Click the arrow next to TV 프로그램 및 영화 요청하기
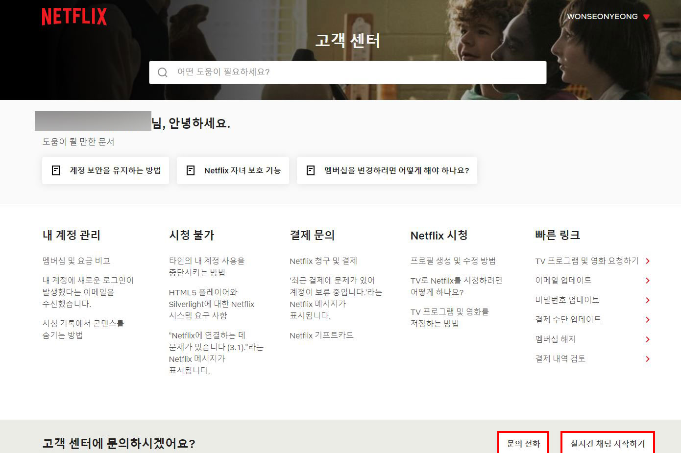This screenshot has width=681, height=453. coord(648,261)
